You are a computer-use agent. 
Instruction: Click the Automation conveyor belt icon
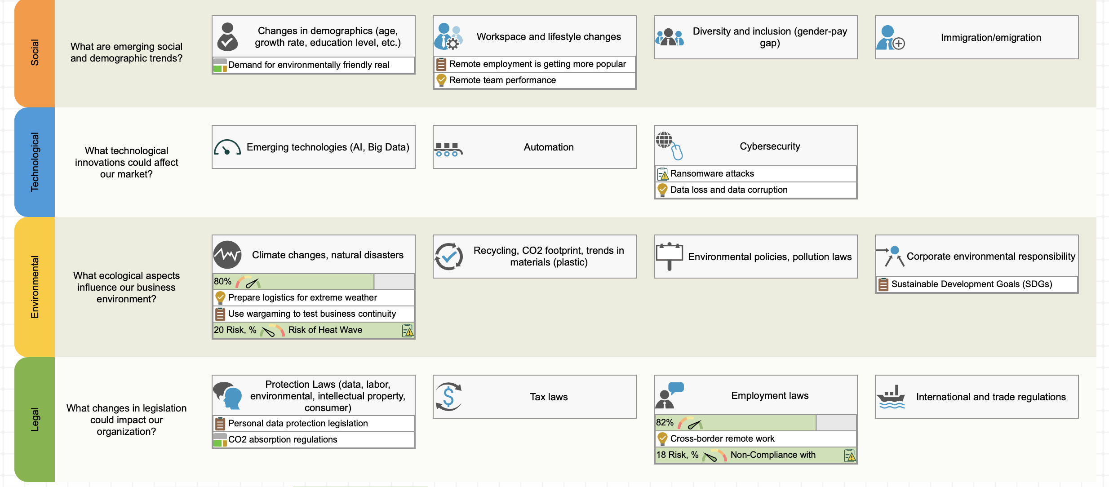pyautogui.click(x=448, y=149)
